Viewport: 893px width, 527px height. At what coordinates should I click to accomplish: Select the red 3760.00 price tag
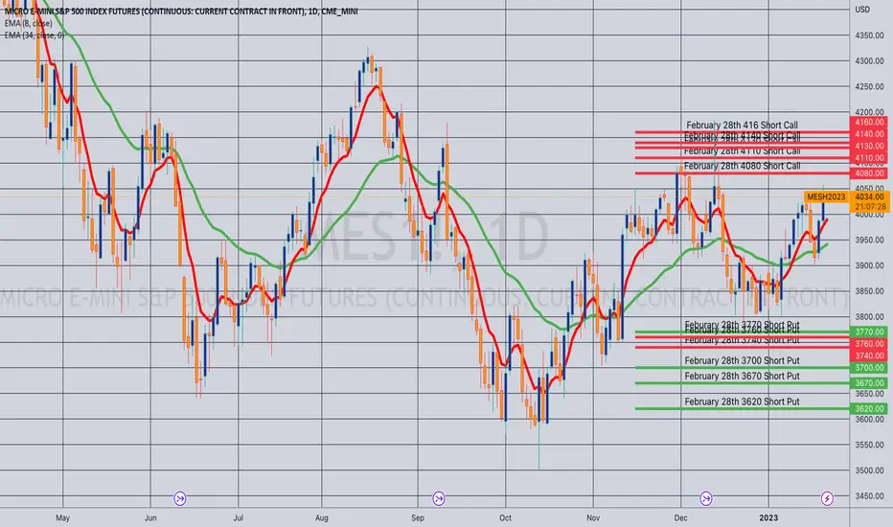click(x=869, y=344)
